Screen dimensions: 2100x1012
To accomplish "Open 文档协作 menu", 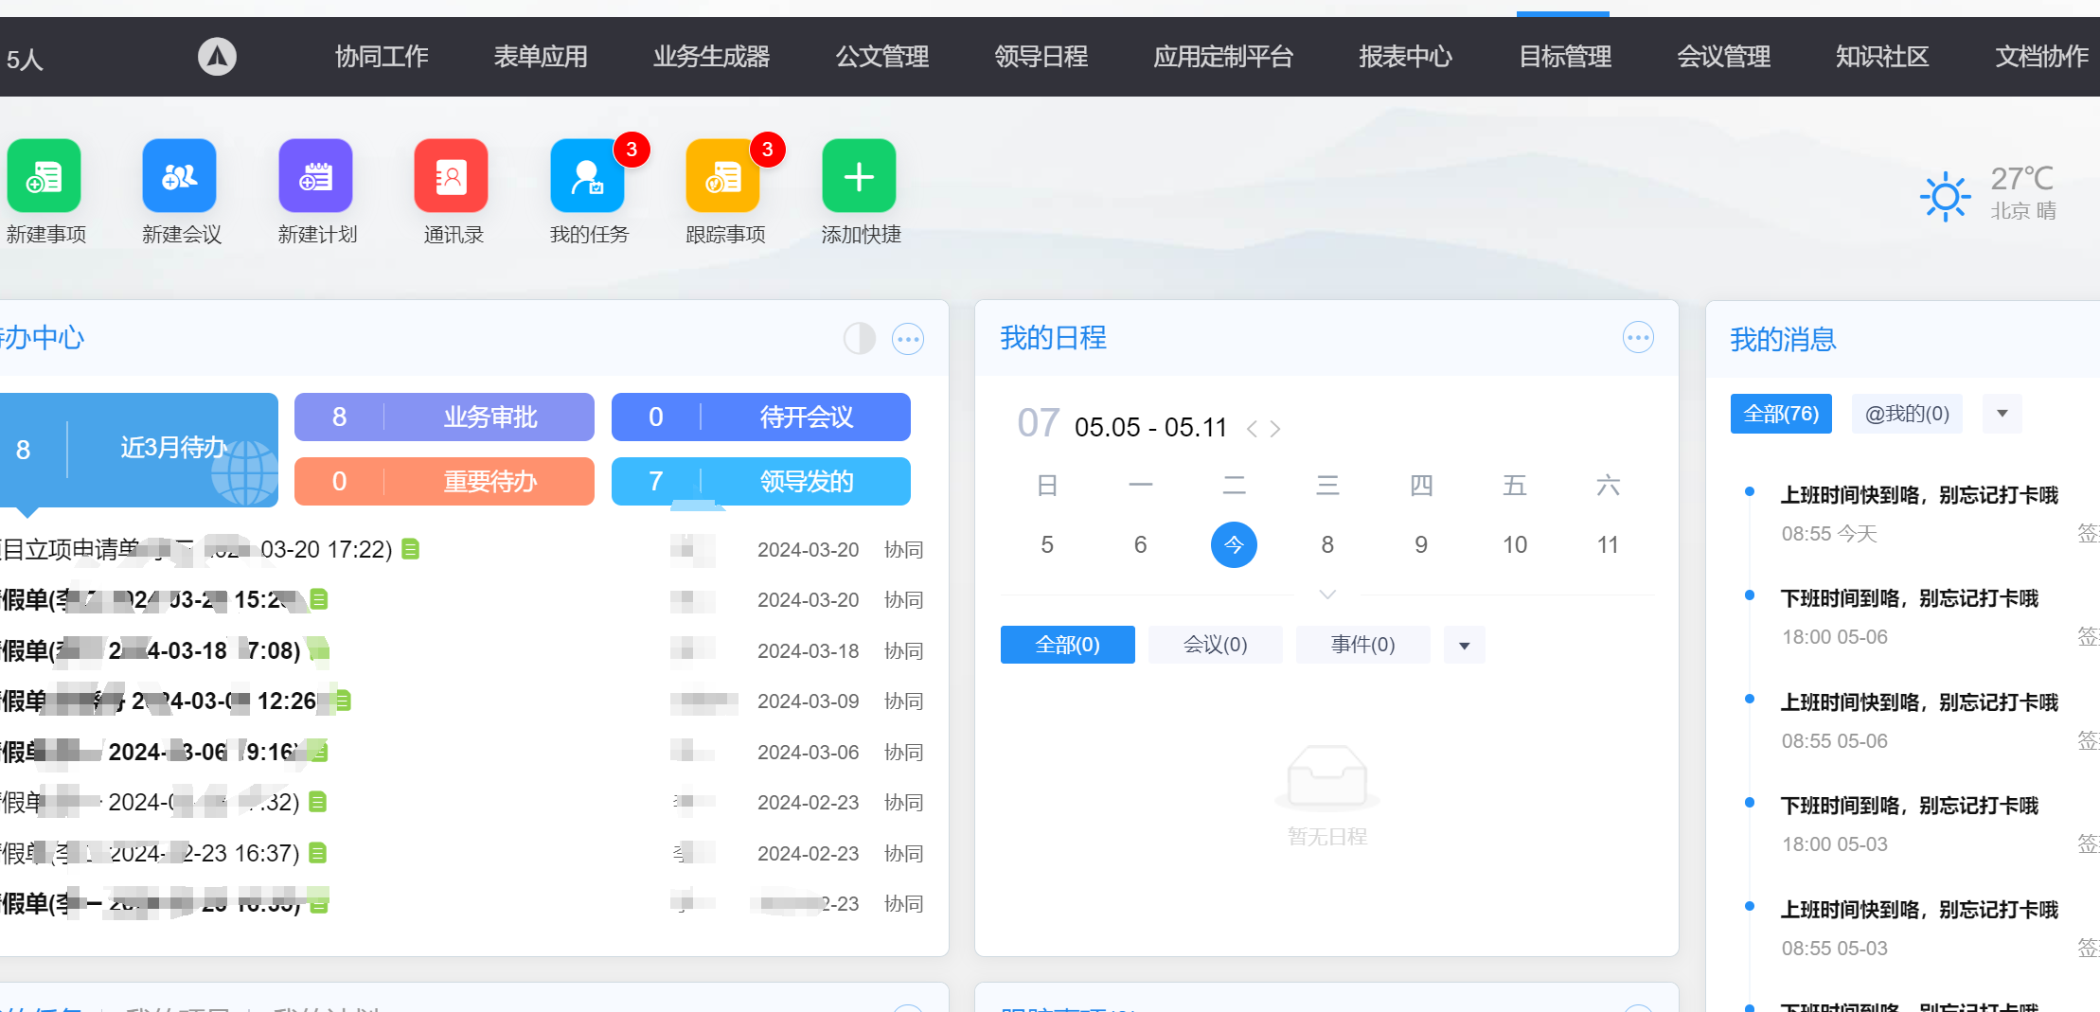I will 2041,57.
